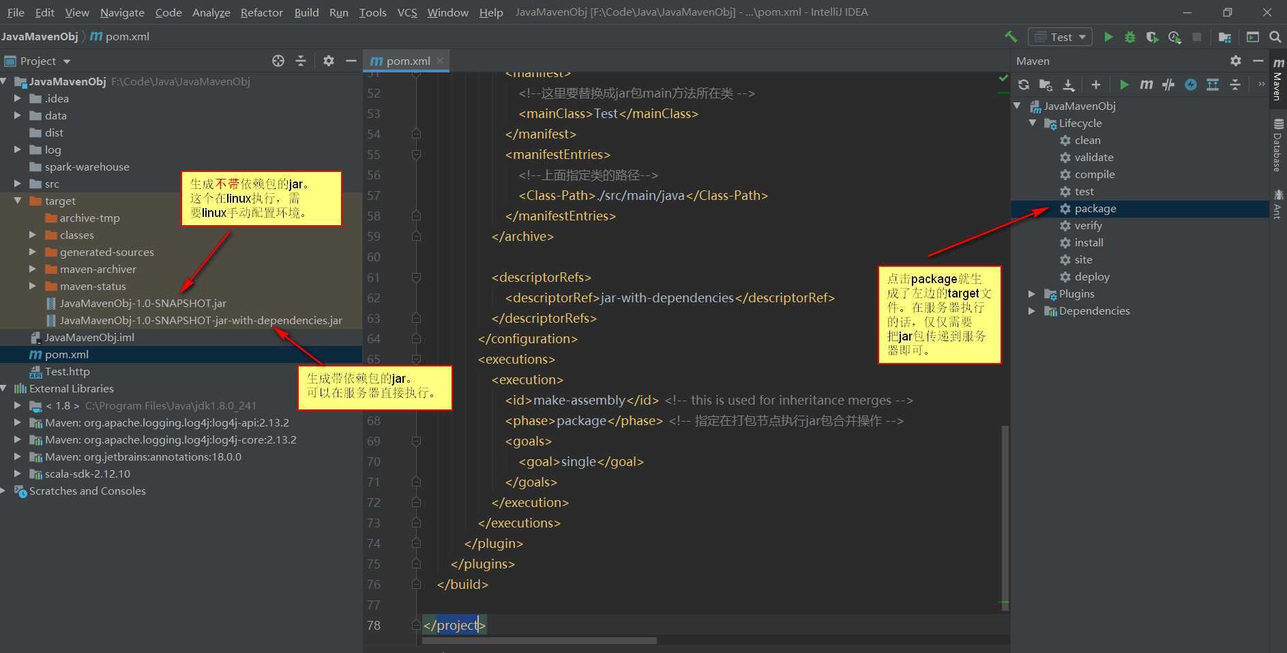Click the Search Everywhere magnifier

1275,37
